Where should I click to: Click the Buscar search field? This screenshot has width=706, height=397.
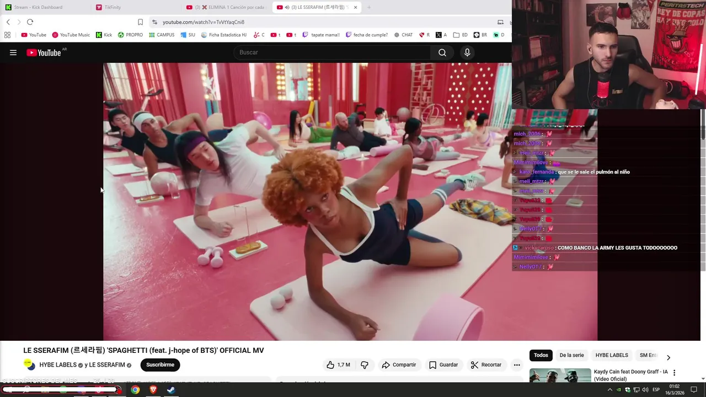pyautogui.click(x=332, y=52)
